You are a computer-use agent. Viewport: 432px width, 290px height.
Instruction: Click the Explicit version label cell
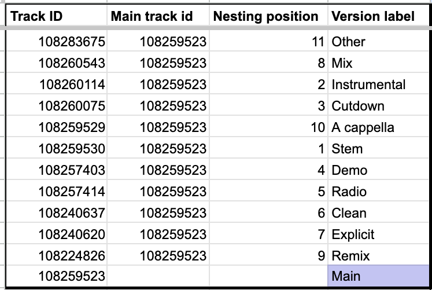379,234
